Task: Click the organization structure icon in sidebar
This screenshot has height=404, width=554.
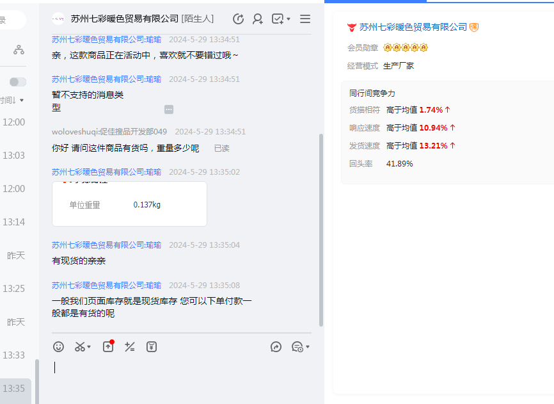Action: [x=19, y=50]
